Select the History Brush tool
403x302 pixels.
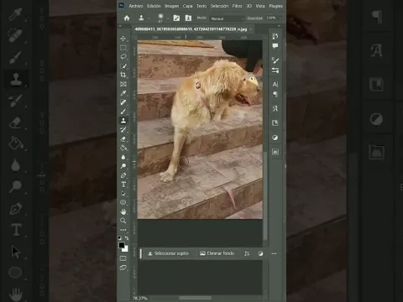coord(123,130)
